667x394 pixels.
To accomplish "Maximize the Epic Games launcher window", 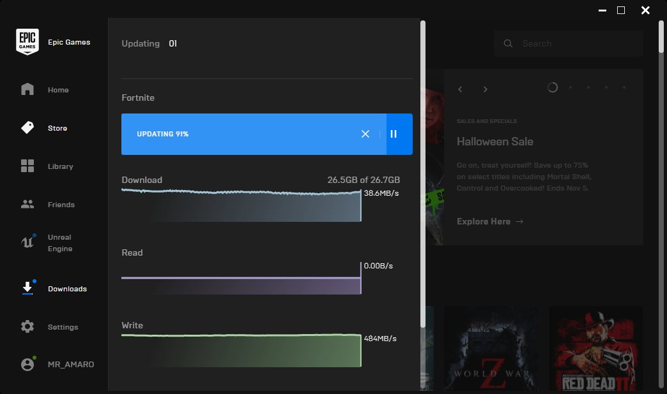I will 621,10.
